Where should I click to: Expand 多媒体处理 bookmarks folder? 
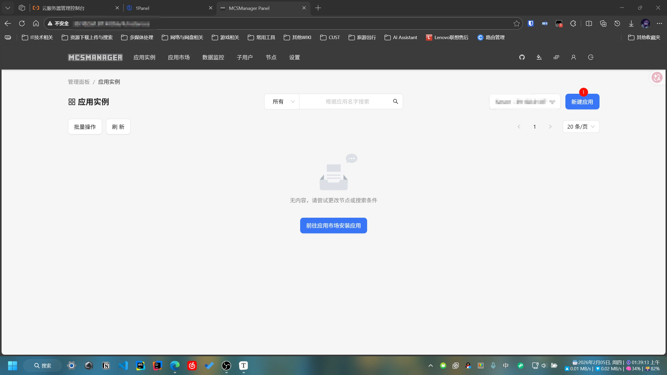tap(137, 37)
